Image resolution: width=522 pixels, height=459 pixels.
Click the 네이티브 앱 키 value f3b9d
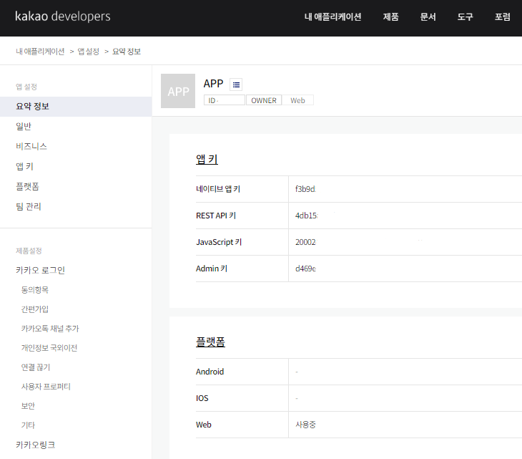click(x=305, y=189)
